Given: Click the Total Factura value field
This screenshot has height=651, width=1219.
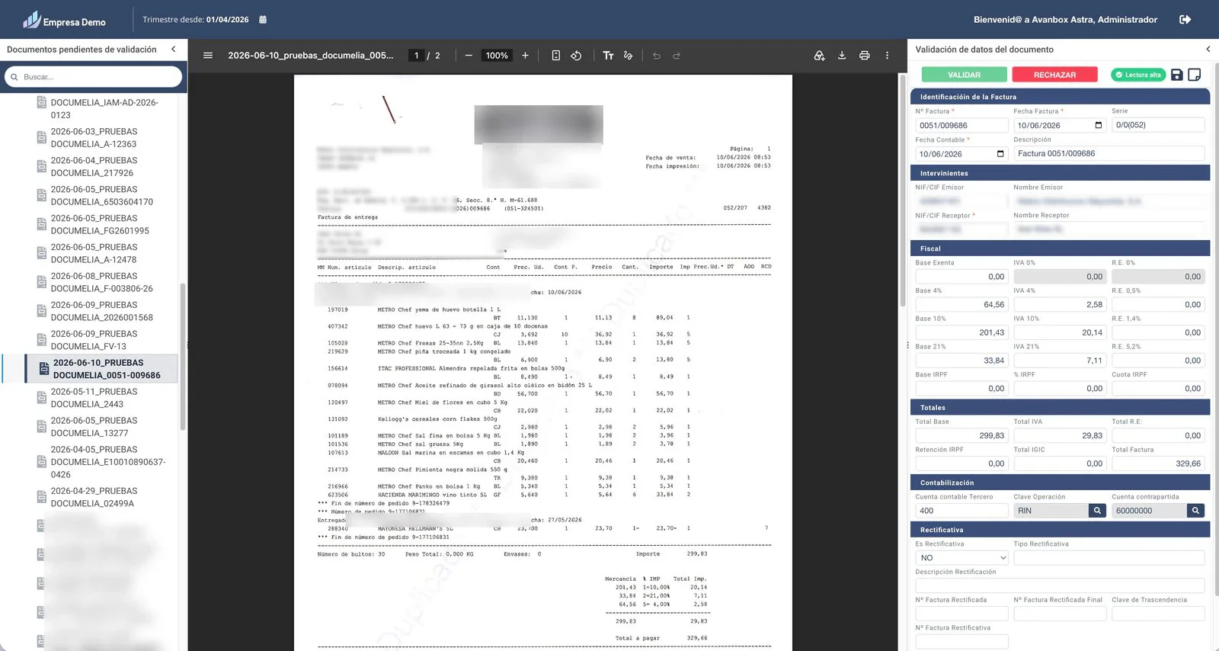Looking at the screenshot, I should [1158, 463].
